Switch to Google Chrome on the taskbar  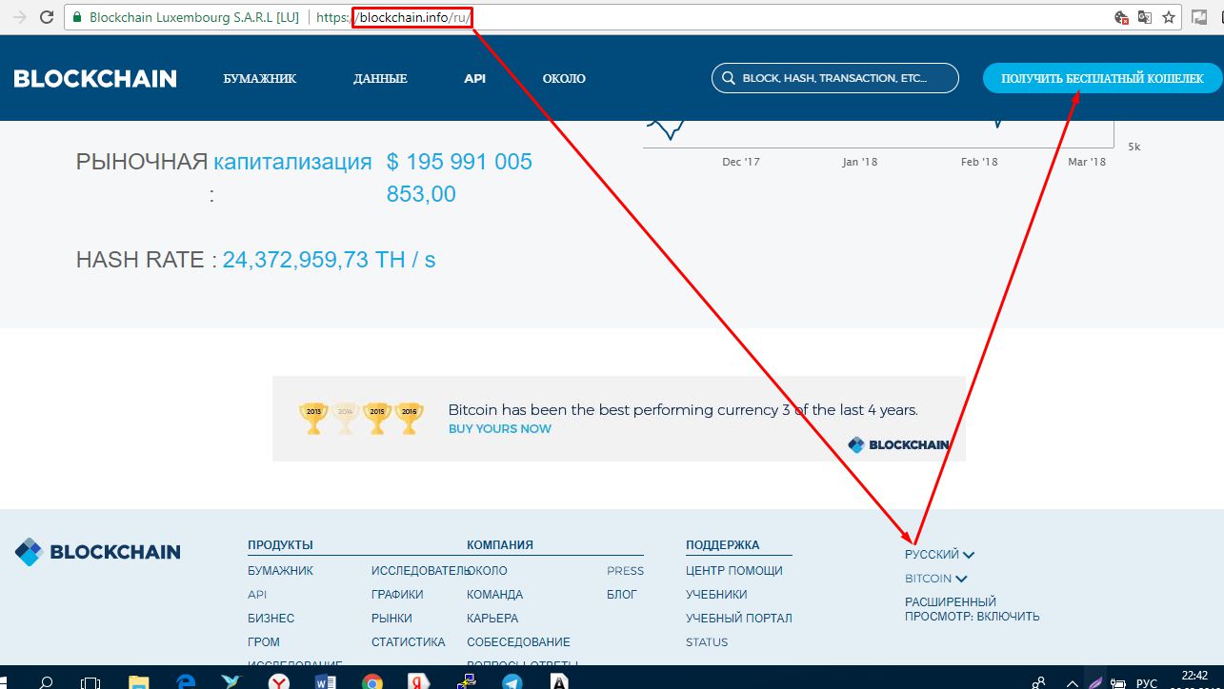372,681
